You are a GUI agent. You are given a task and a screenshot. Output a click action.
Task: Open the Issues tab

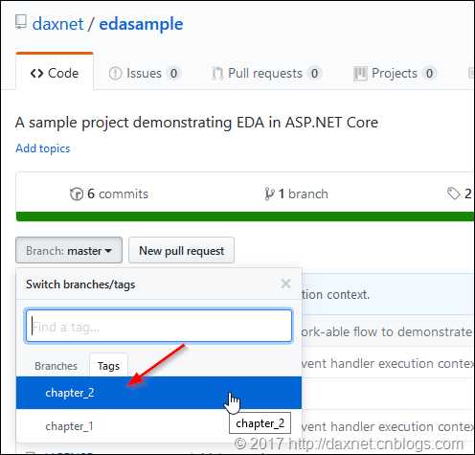(x=144, y=74)
